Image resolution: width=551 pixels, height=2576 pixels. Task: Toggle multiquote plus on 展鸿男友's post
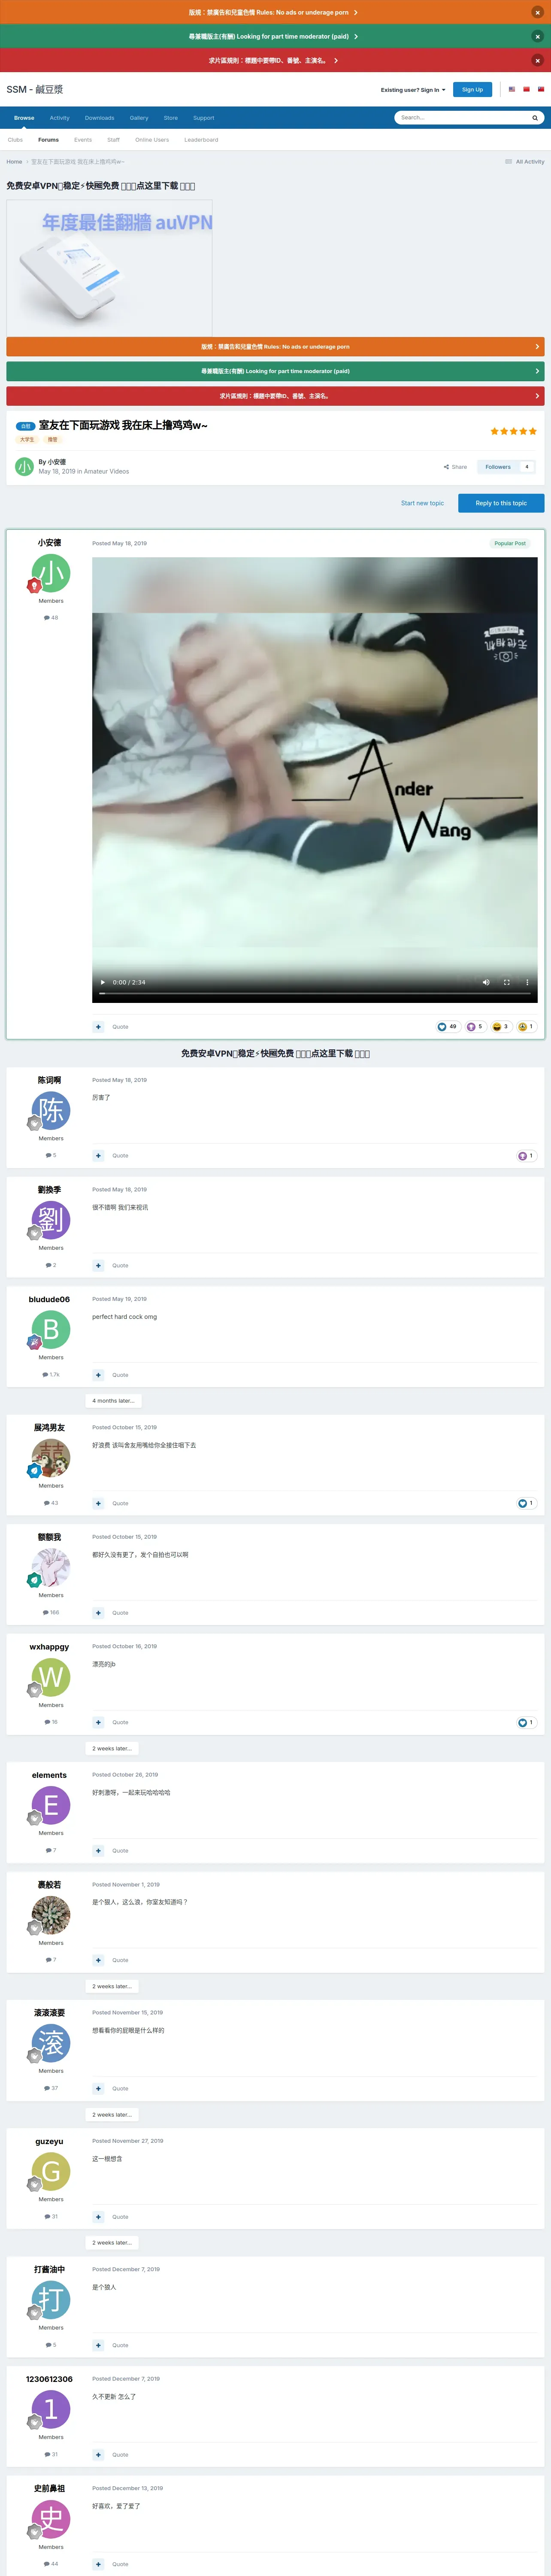click(98, 1503)
